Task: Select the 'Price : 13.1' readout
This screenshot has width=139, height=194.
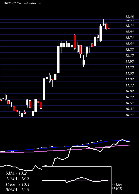Action: (18, 184)
